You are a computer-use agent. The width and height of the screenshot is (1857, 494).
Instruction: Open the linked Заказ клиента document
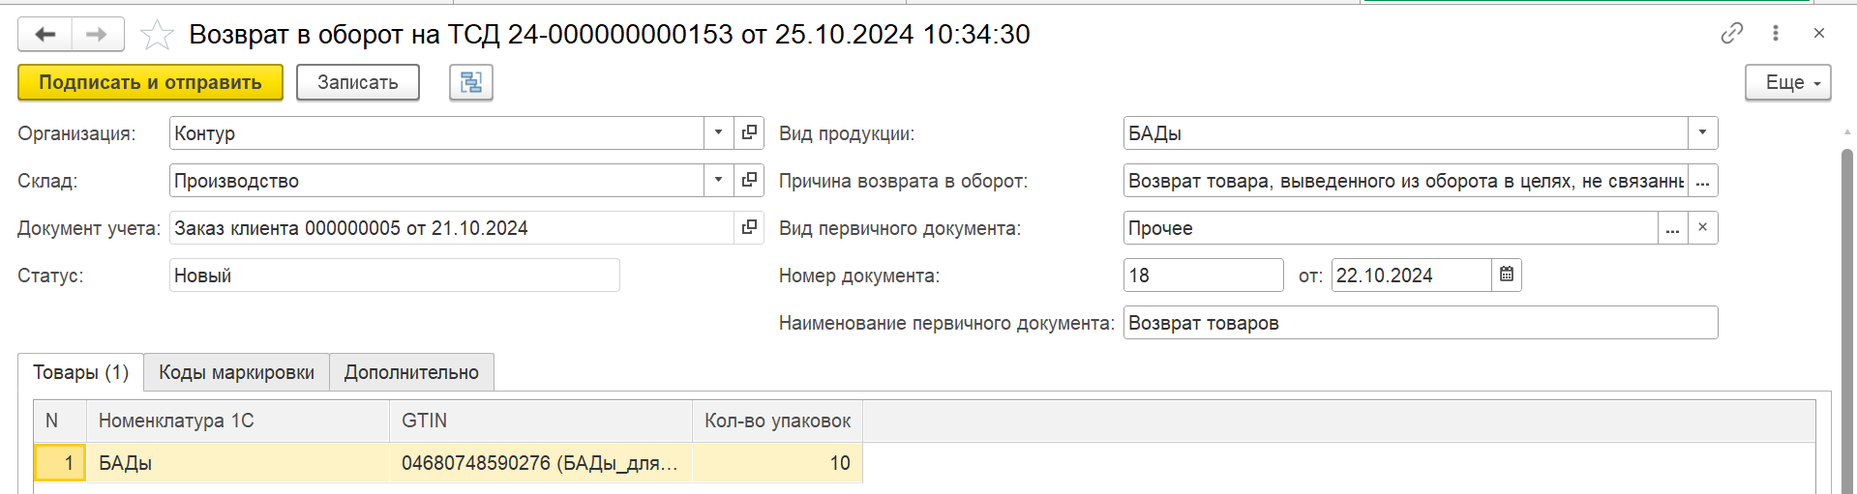749,227
